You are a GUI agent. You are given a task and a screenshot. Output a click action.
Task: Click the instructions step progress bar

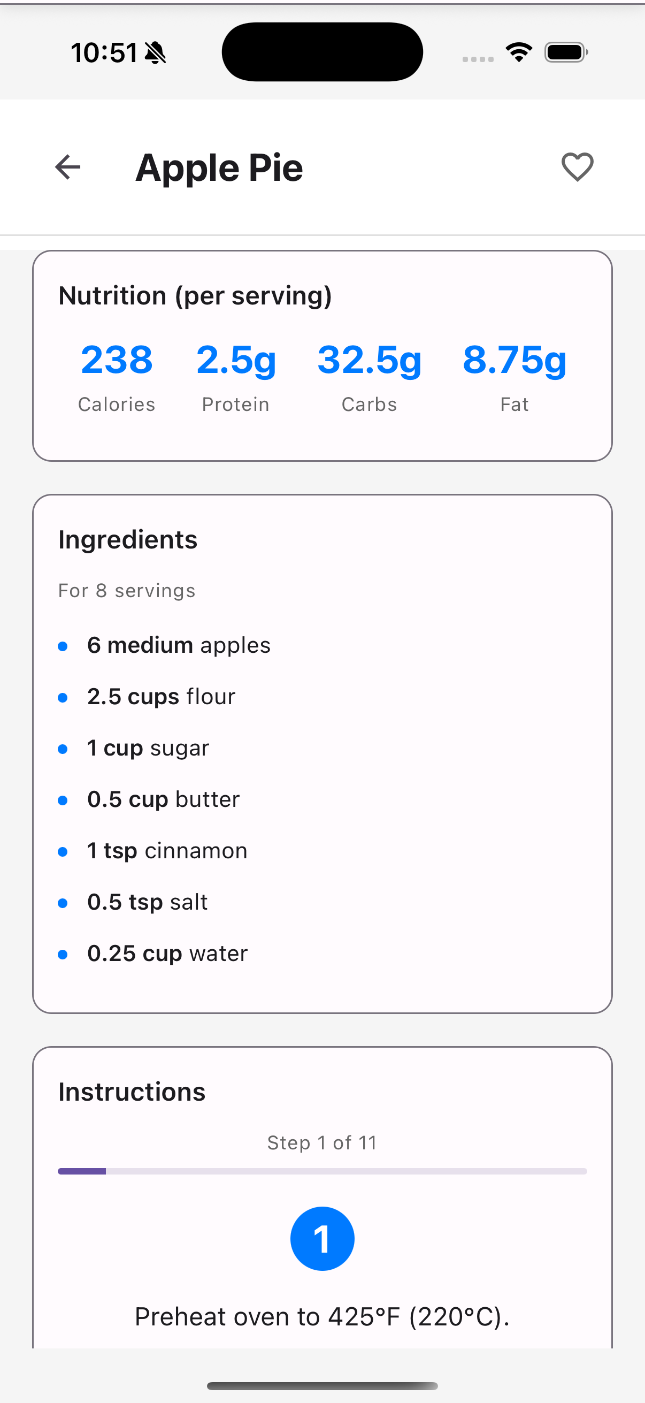point(322,1171)
